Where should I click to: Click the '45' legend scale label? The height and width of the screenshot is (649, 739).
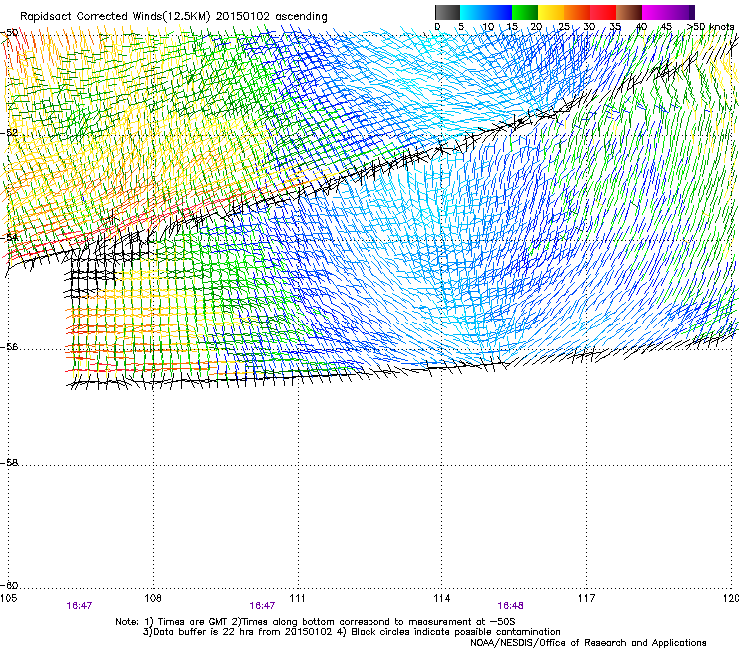tap(666, 27)
